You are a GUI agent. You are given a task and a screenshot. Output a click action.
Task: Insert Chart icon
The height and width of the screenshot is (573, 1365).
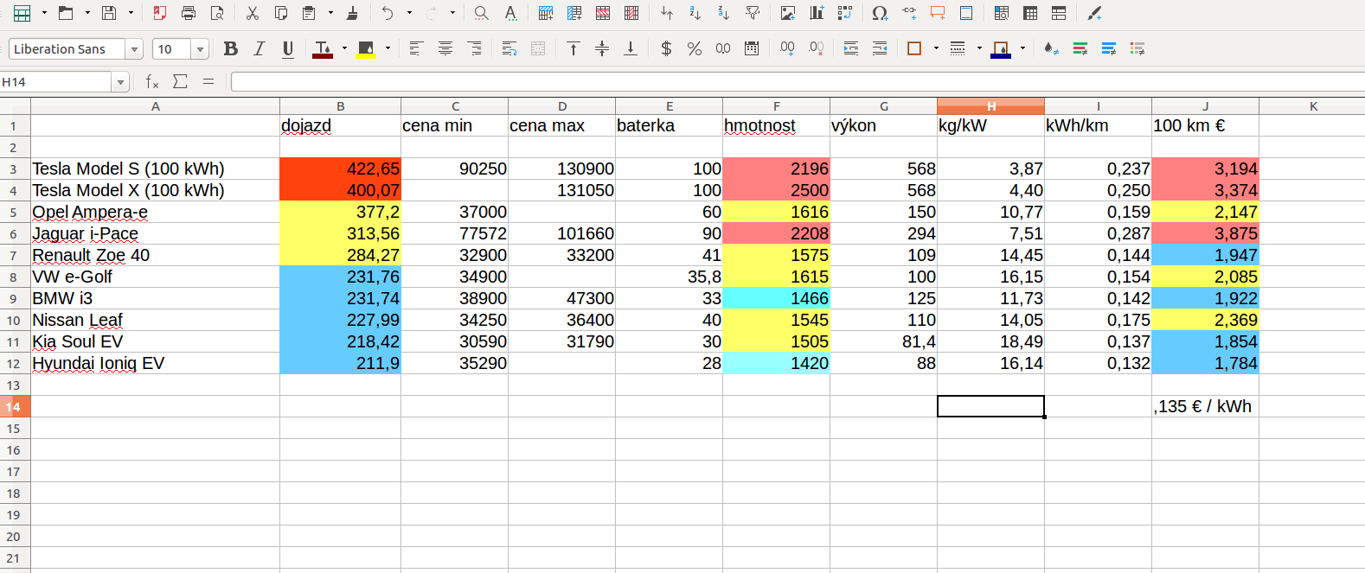pos(817,13)
